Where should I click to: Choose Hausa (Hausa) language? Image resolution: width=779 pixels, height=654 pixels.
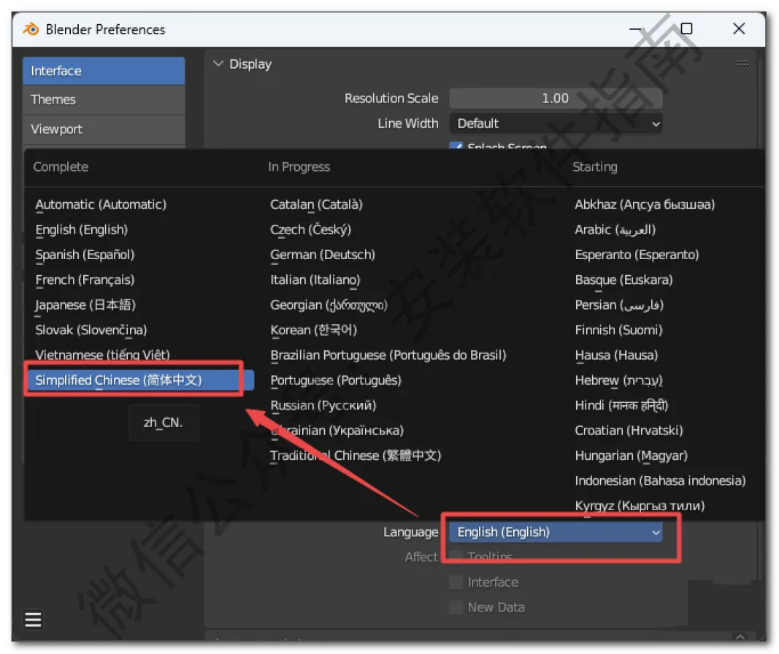click(x=616, y=355)
